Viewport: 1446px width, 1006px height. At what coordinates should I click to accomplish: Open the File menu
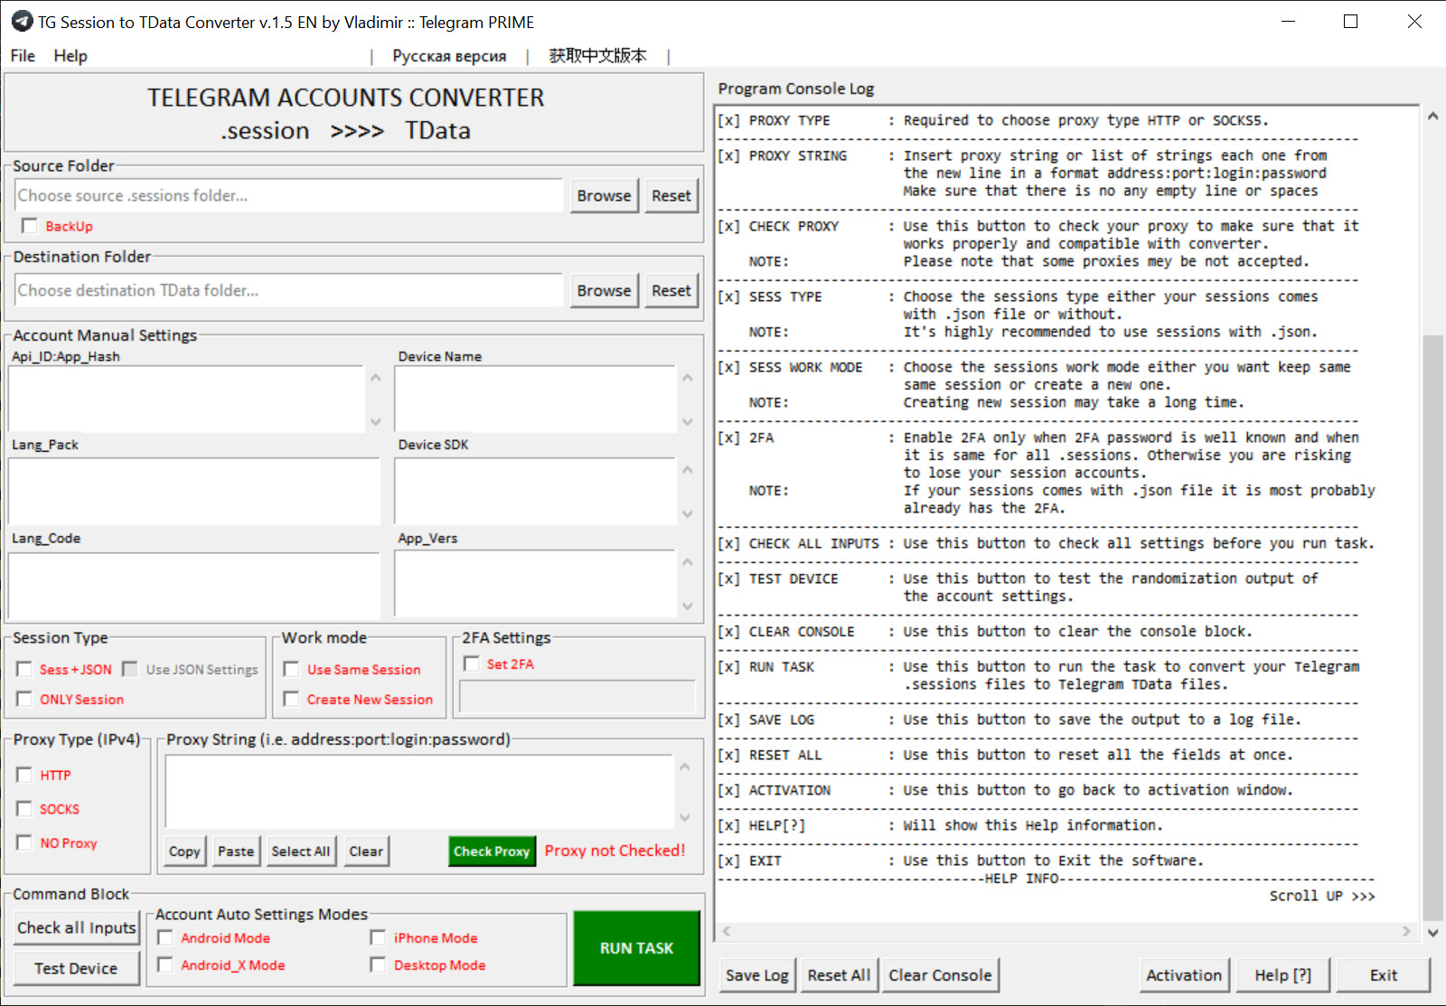point(23,56)
